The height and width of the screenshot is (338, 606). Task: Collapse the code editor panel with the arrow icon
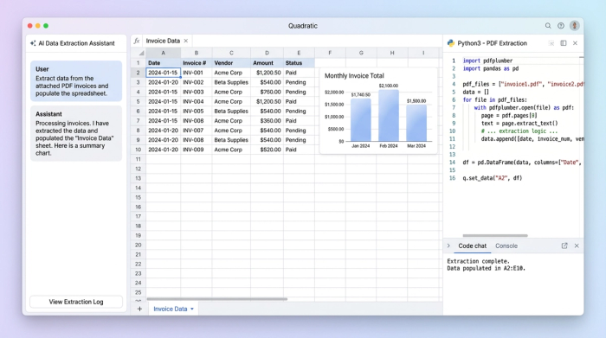click(551, 43)
